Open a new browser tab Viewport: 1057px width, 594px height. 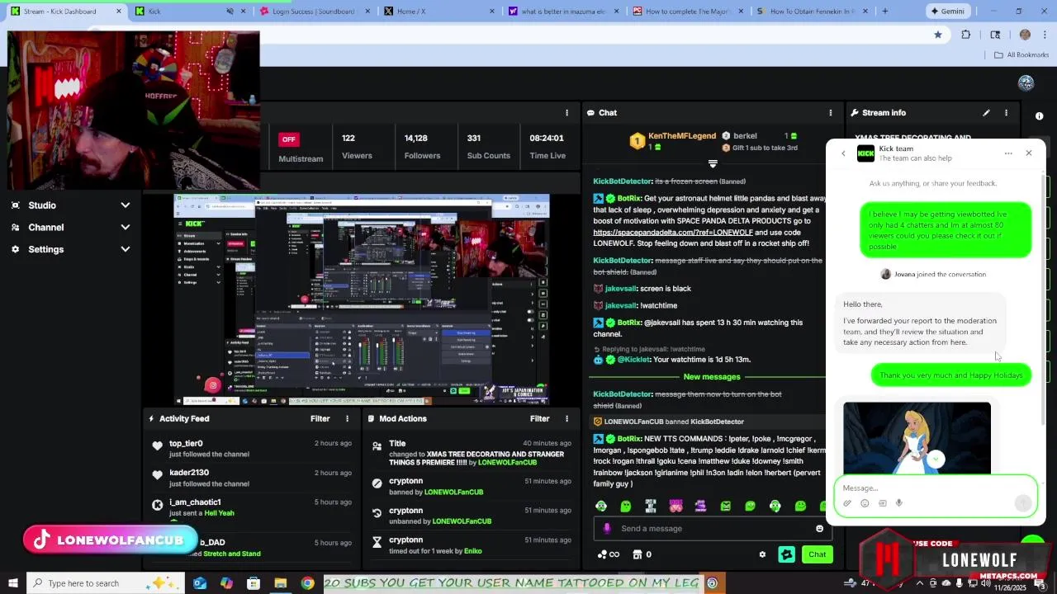click(885, 12)
